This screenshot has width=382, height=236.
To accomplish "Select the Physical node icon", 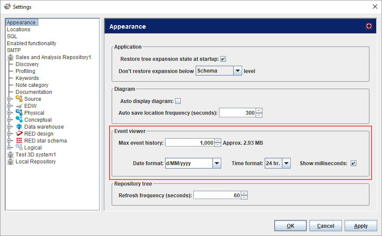I will coord(19,113).
